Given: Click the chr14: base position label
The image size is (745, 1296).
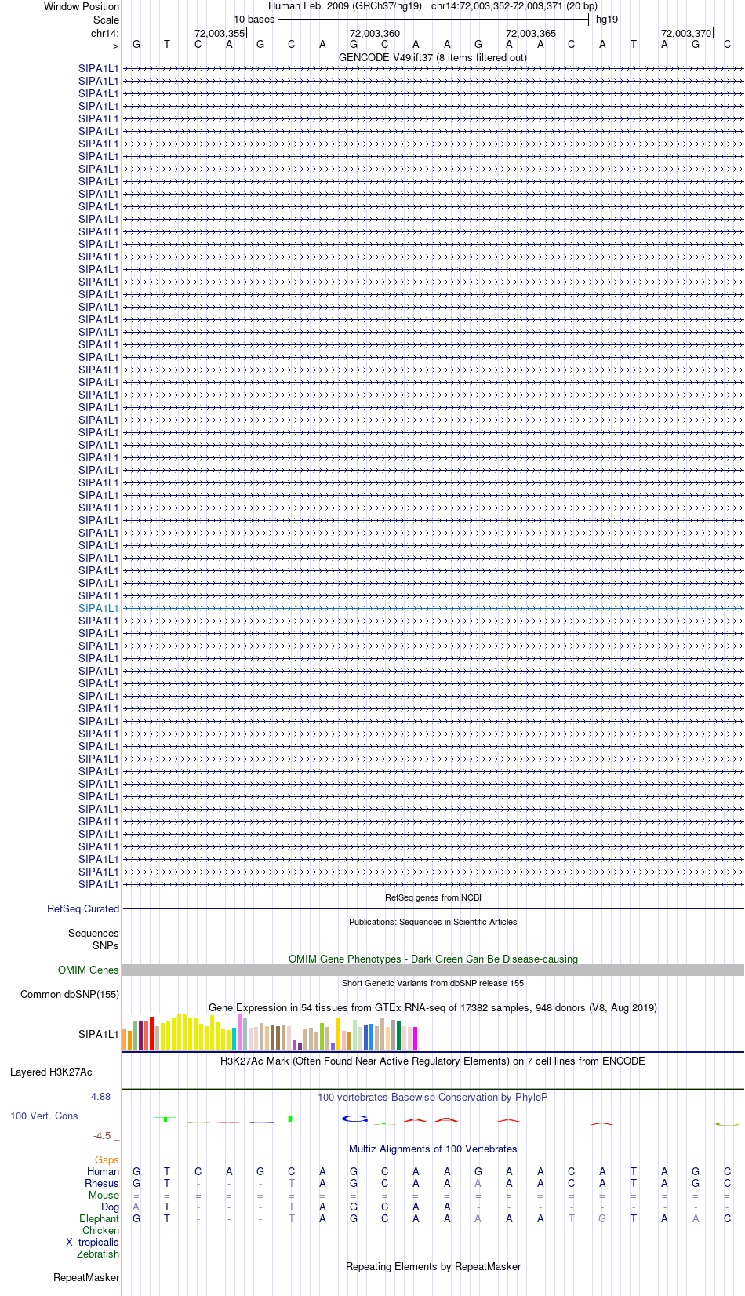Looking at the screenshot, I should [105, 33].
